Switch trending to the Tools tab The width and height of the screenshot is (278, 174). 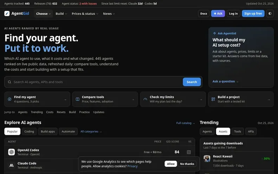237,131
